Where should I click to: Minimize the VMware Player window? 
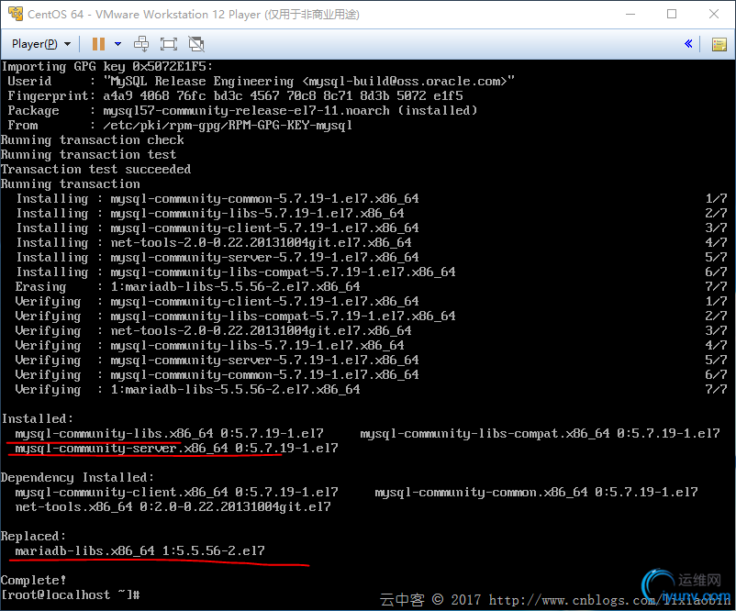coord(630,14)
